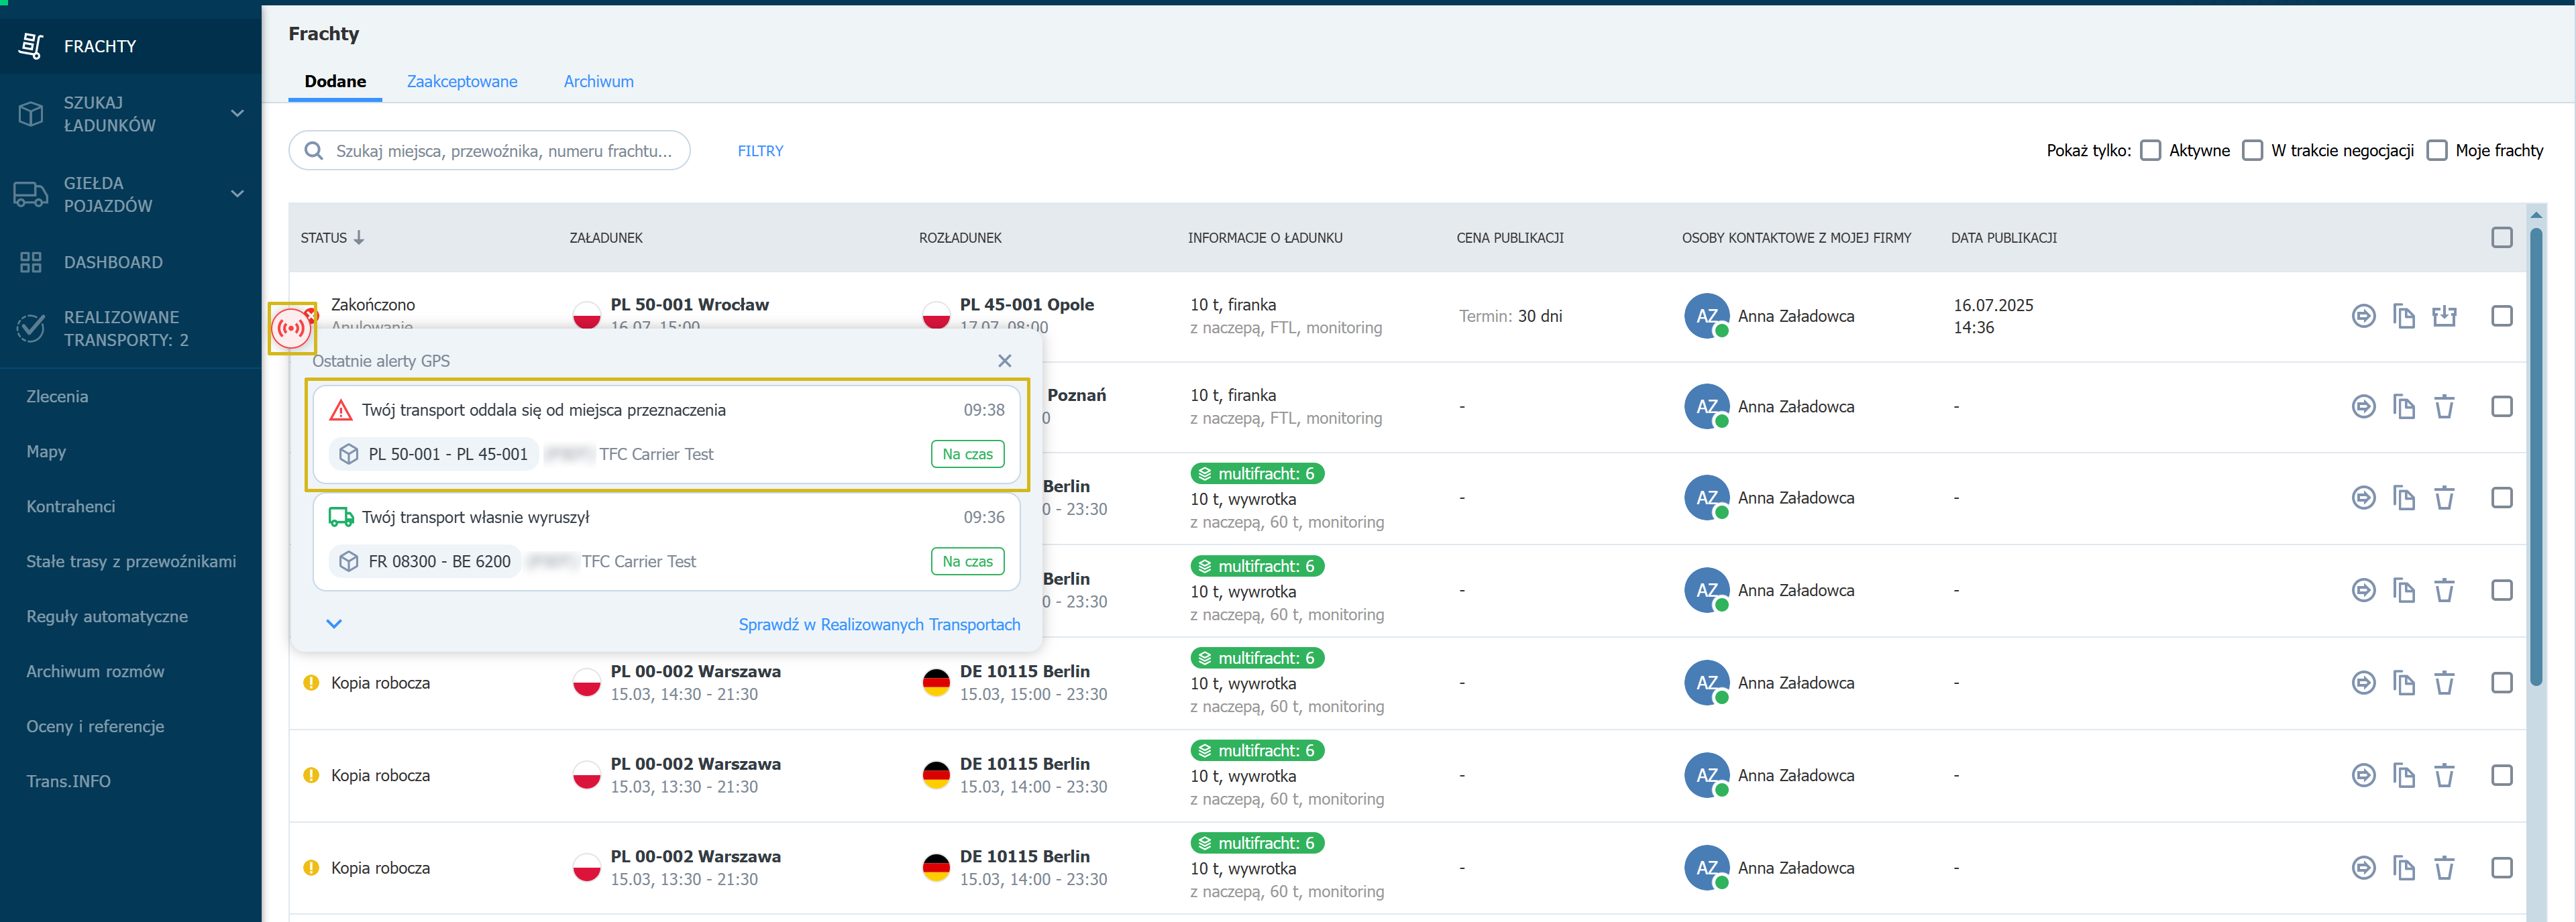Click package icon beside FR 08300 - BE 6200
This screenshot has height=922, width=2576.
(x=349, y=562)
